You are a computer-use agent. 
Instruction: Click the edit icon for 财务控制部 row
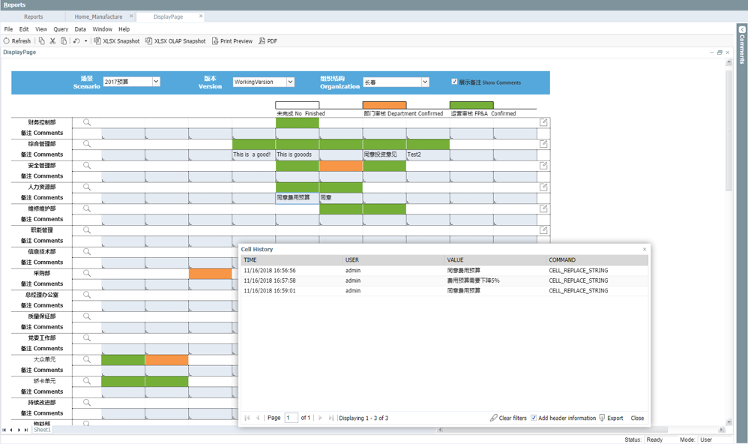coord(543,122)
